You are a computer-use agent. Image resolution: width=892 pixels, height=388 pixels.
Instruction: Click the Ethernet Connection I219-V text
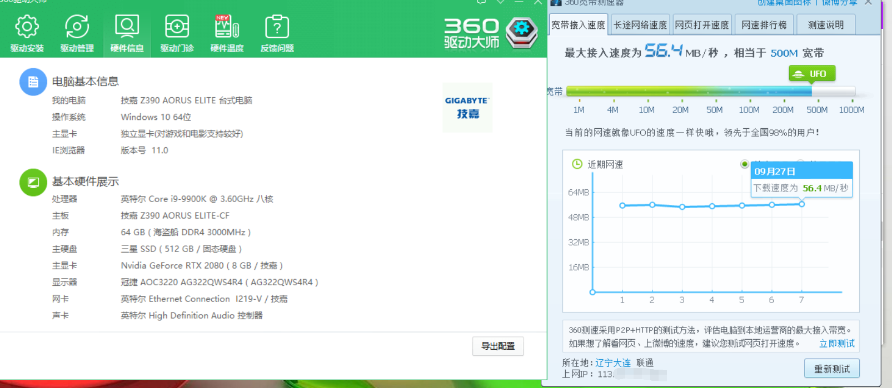(x=204, y=299)
